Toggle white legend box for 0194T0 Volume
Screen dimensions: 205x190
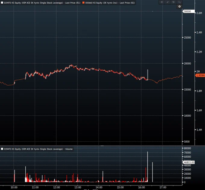click(x=2, y=149)
